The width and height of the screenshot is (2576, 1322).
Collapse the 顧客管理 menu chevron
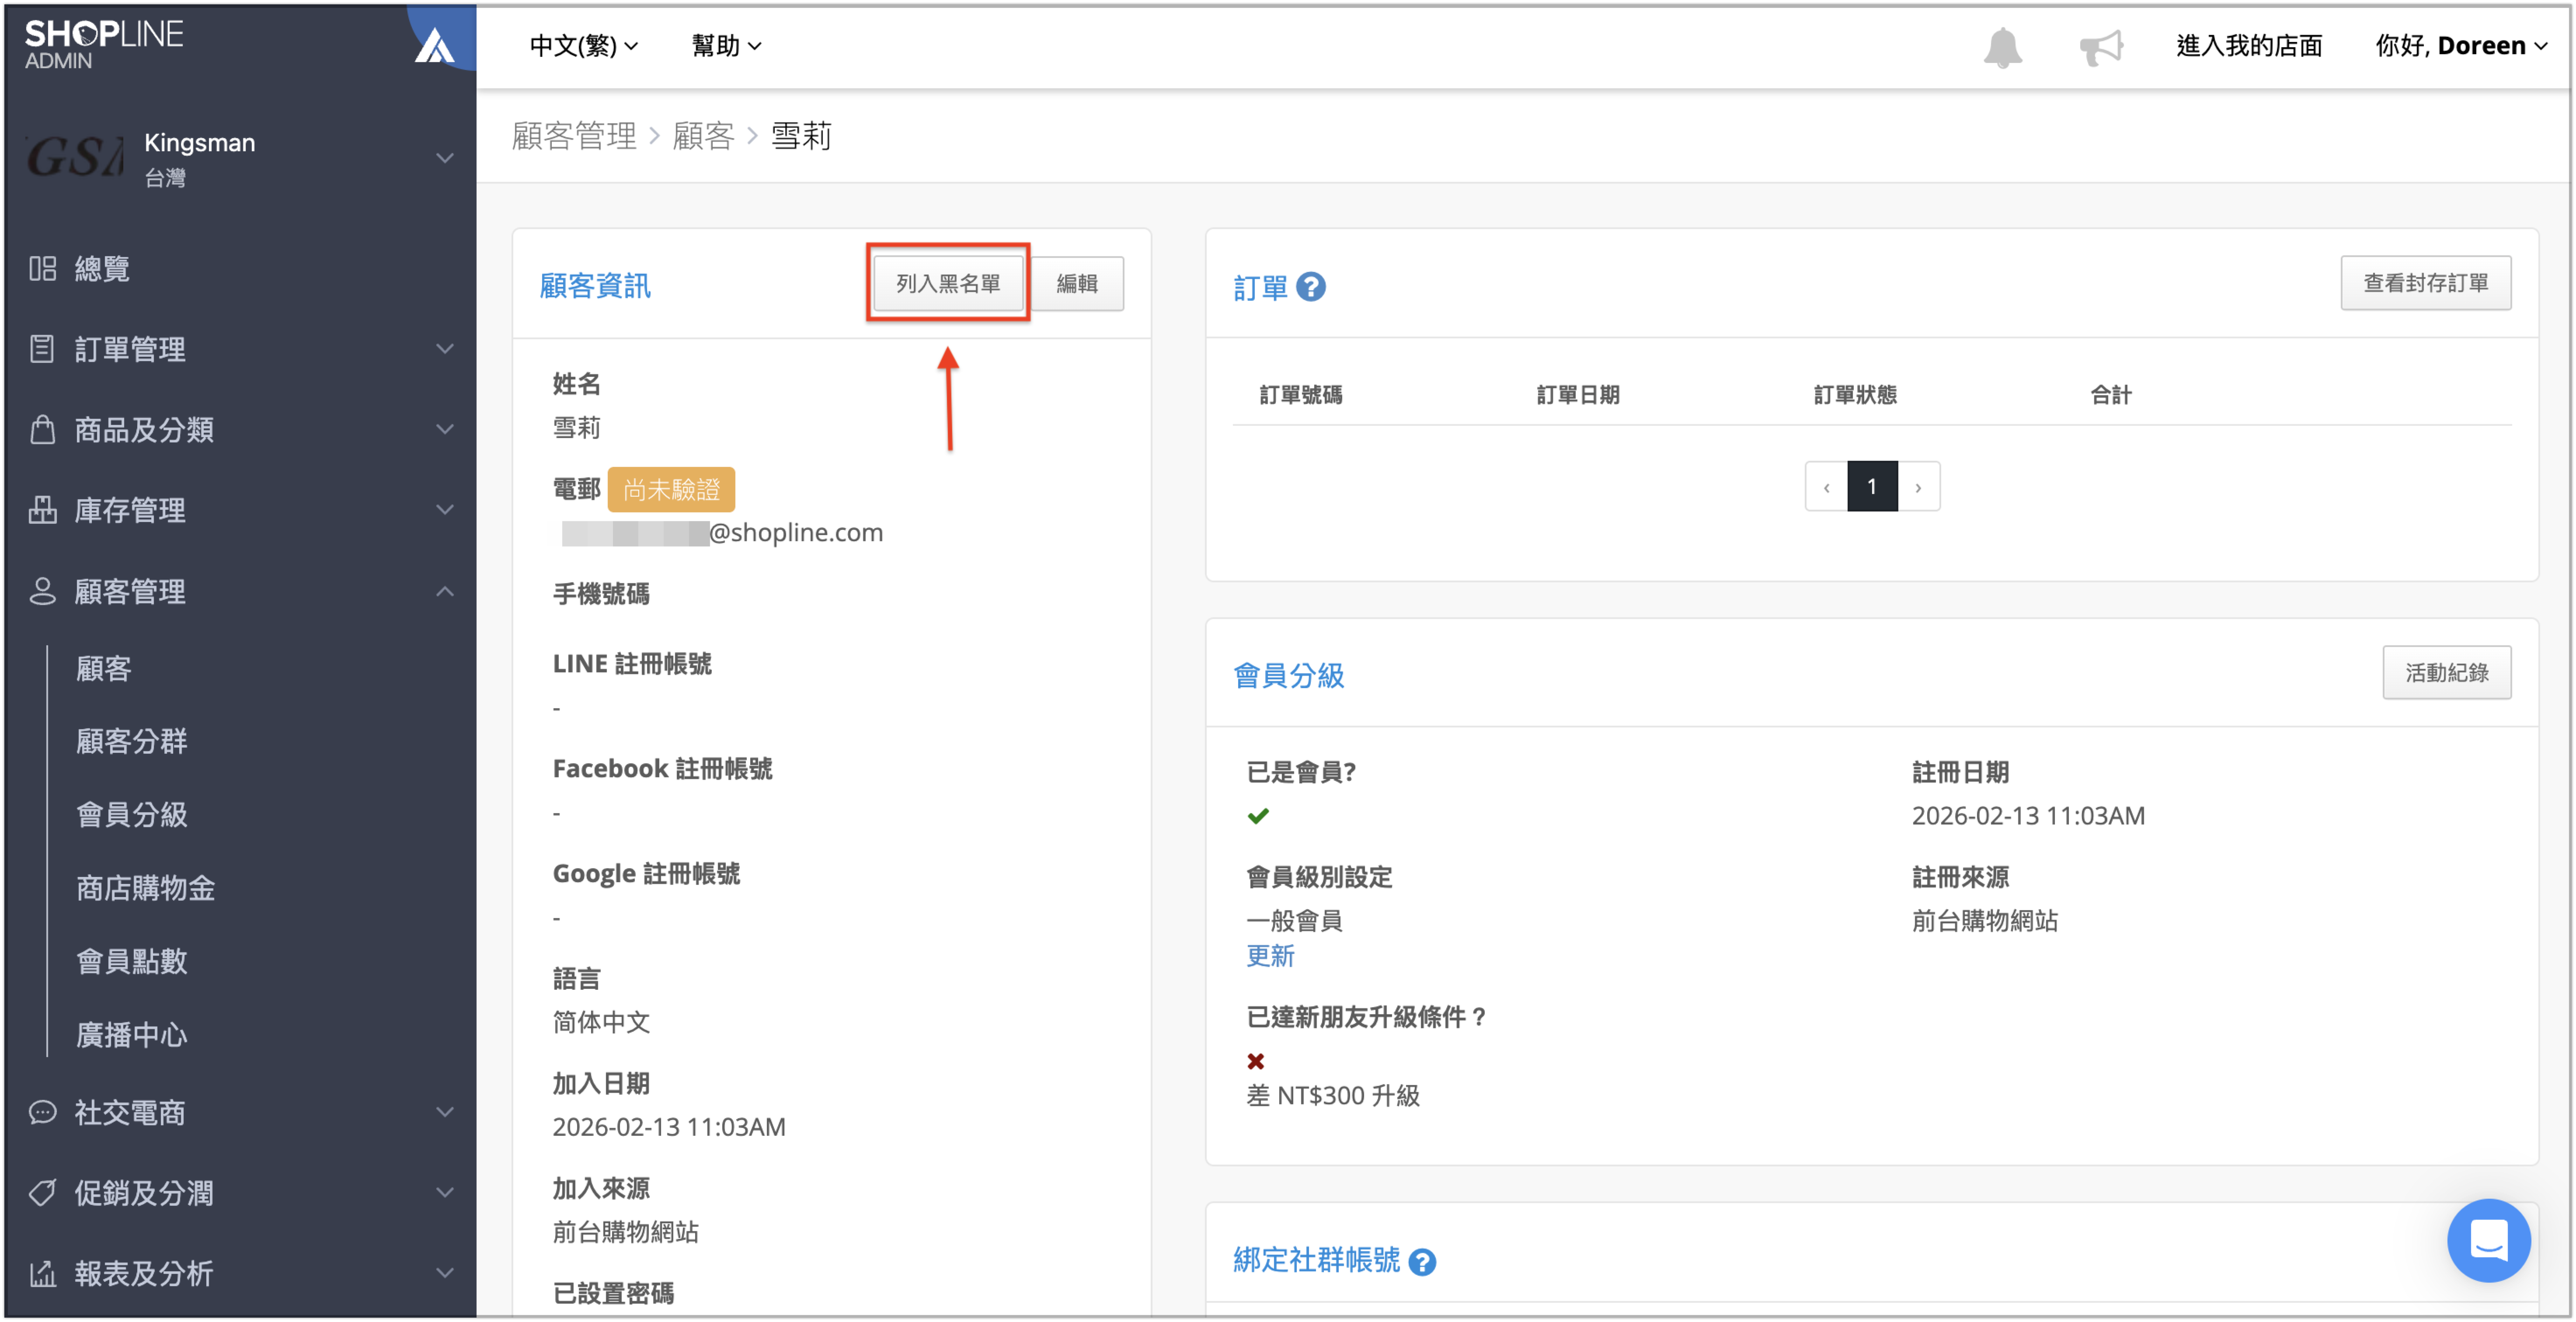pyautogui.click(x=445, y=591)
